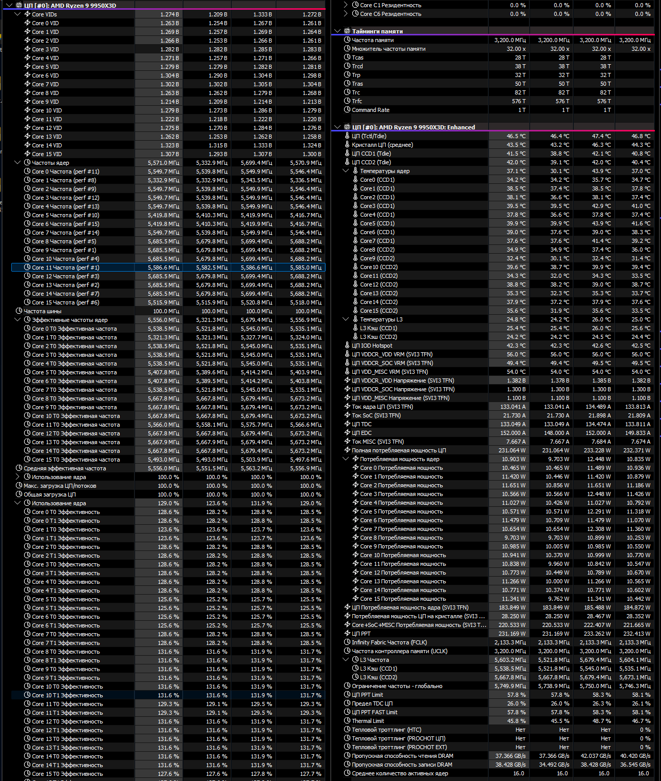661x781 pixels.
Task: Select the Предел TDC ЦП label
Action: point(372,703)
